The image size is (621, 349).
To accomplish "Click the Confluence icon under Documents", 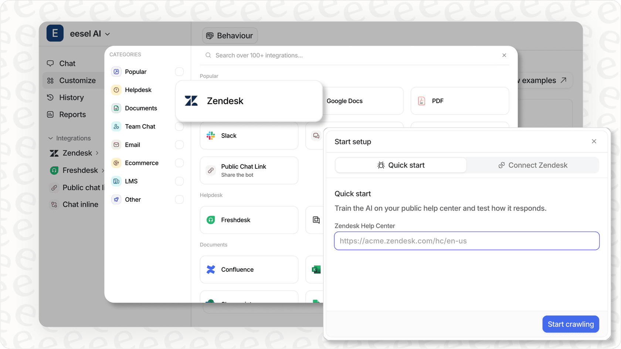I will (x=210, y=270).
